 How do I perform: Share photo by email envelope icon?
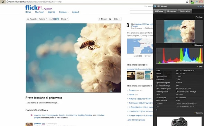point(51,19)
